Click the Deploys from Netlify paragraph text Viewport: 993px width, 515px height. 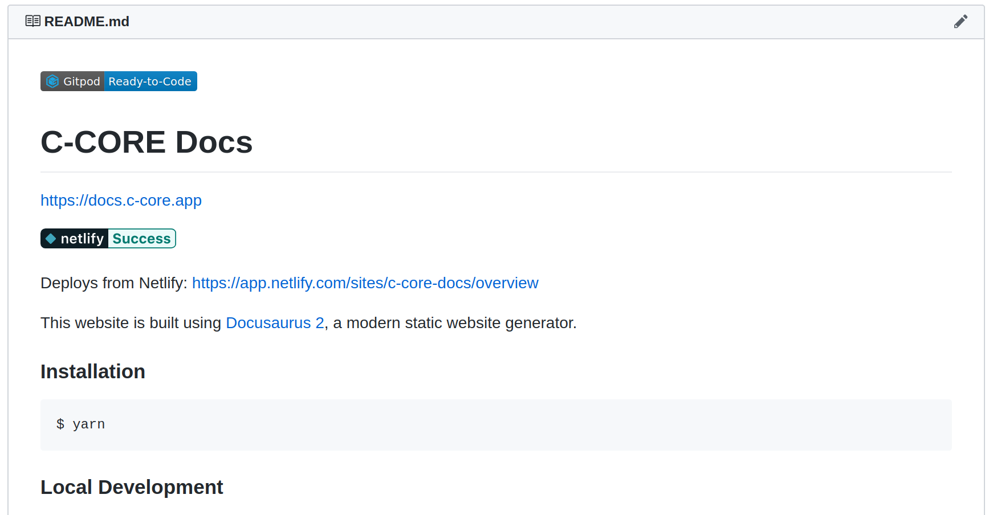click(115, 283)
